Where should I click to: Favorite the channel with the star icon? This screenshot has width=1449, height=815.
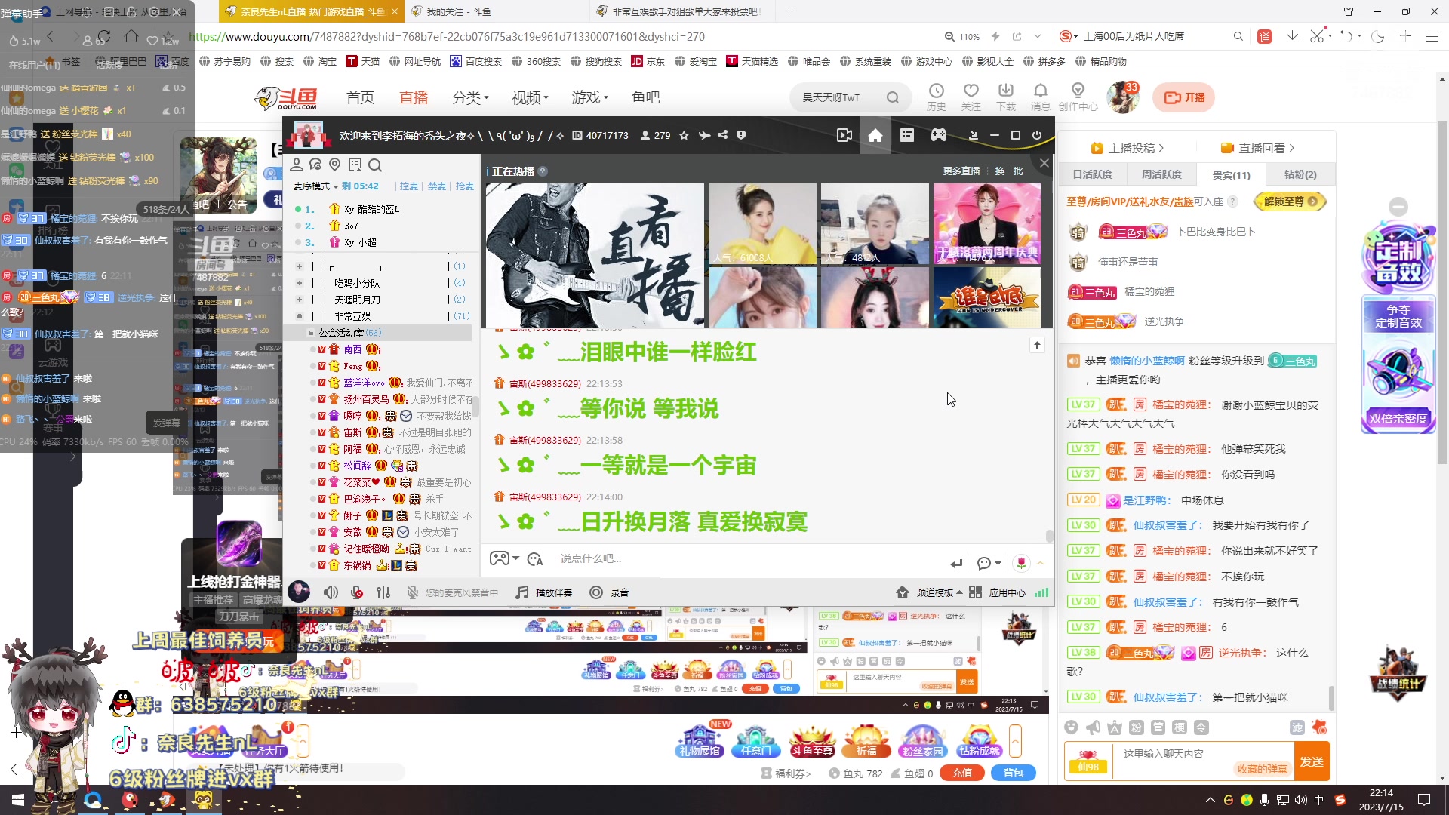(x=684, y=136)
